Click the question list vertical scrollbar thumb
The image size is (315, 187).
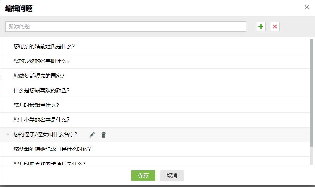tap(311, 93)
